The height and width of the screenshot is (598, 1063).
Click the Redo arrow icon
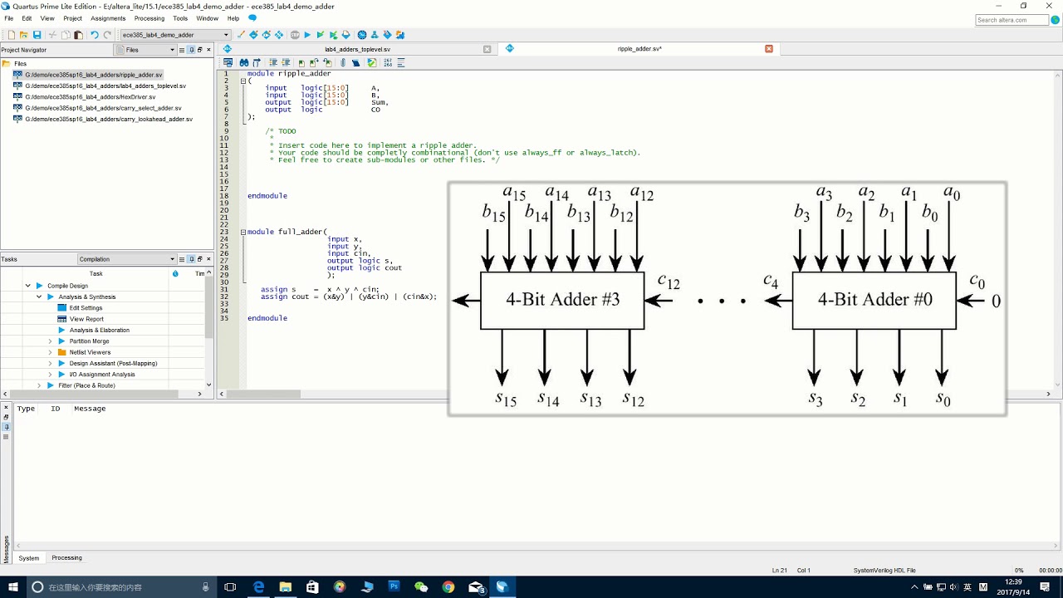[107, 35]
